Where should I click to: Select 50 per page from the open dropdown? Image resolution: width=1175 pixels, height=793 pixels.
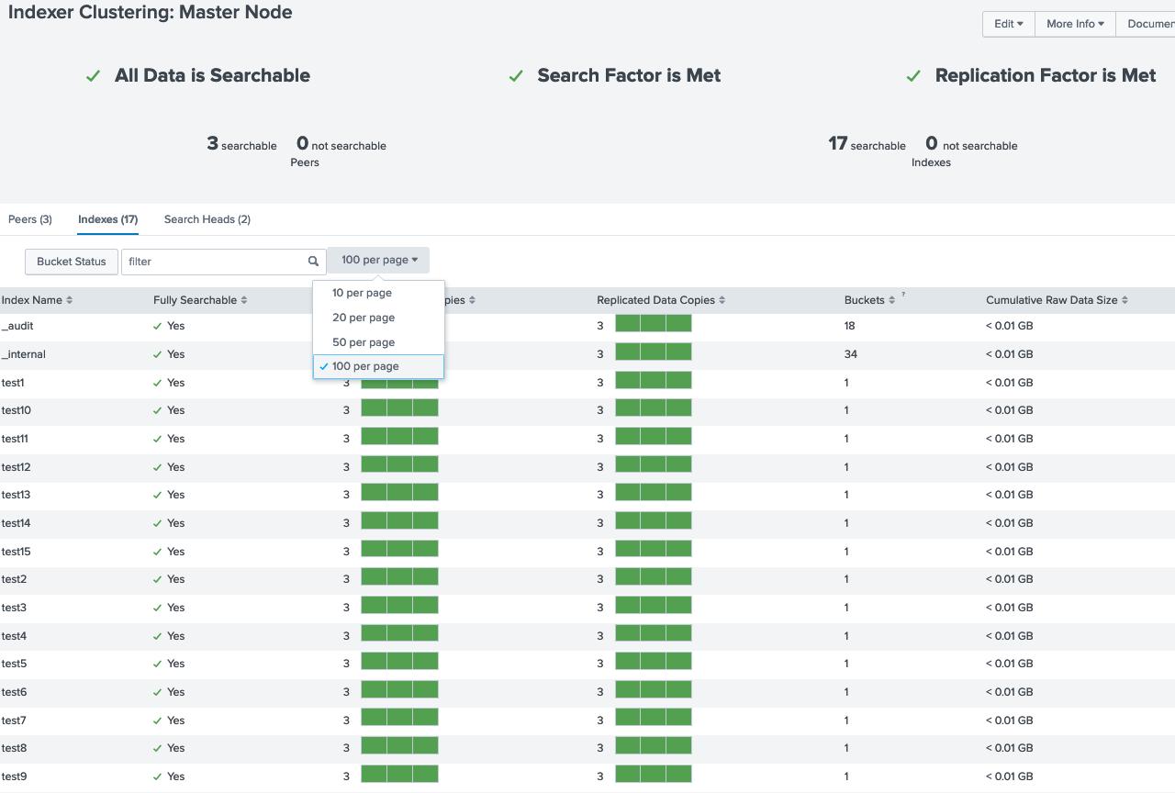[363, 341]
